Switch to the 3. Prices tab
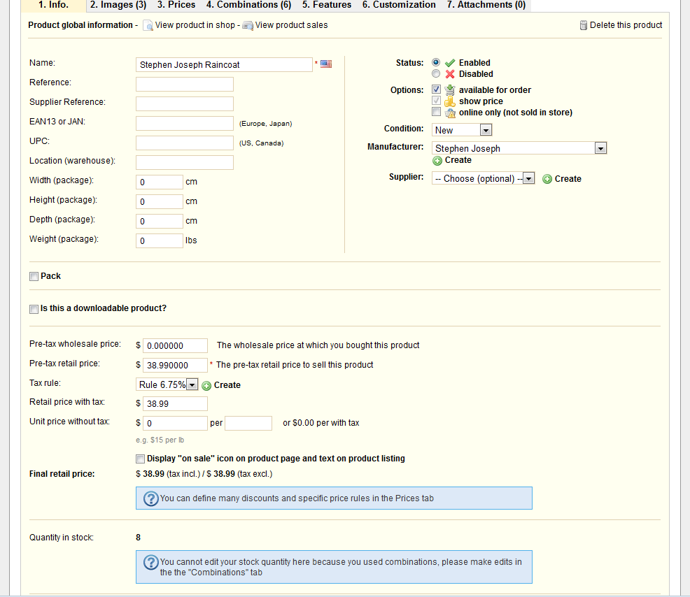 click(x=176, y=5)
